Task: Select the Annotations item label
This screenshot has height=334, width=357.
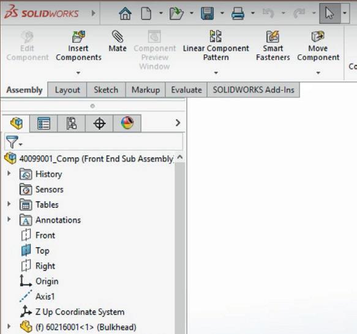Action: pos(58,220)
